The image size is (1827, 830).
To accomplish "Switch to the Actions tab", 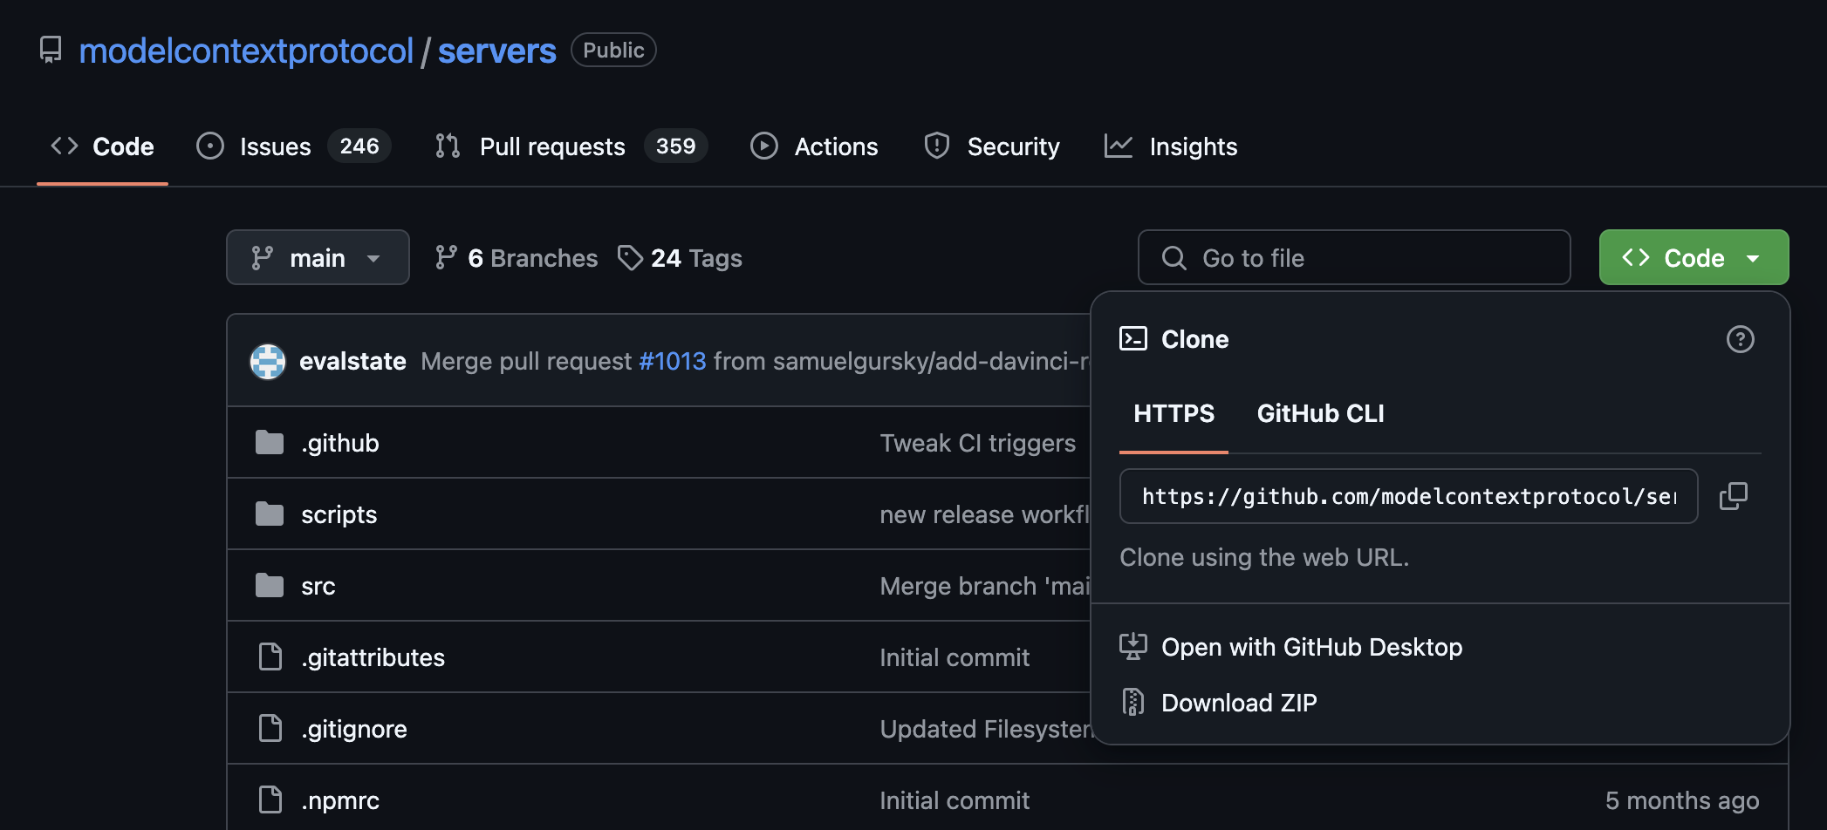I will pos(814,146).
